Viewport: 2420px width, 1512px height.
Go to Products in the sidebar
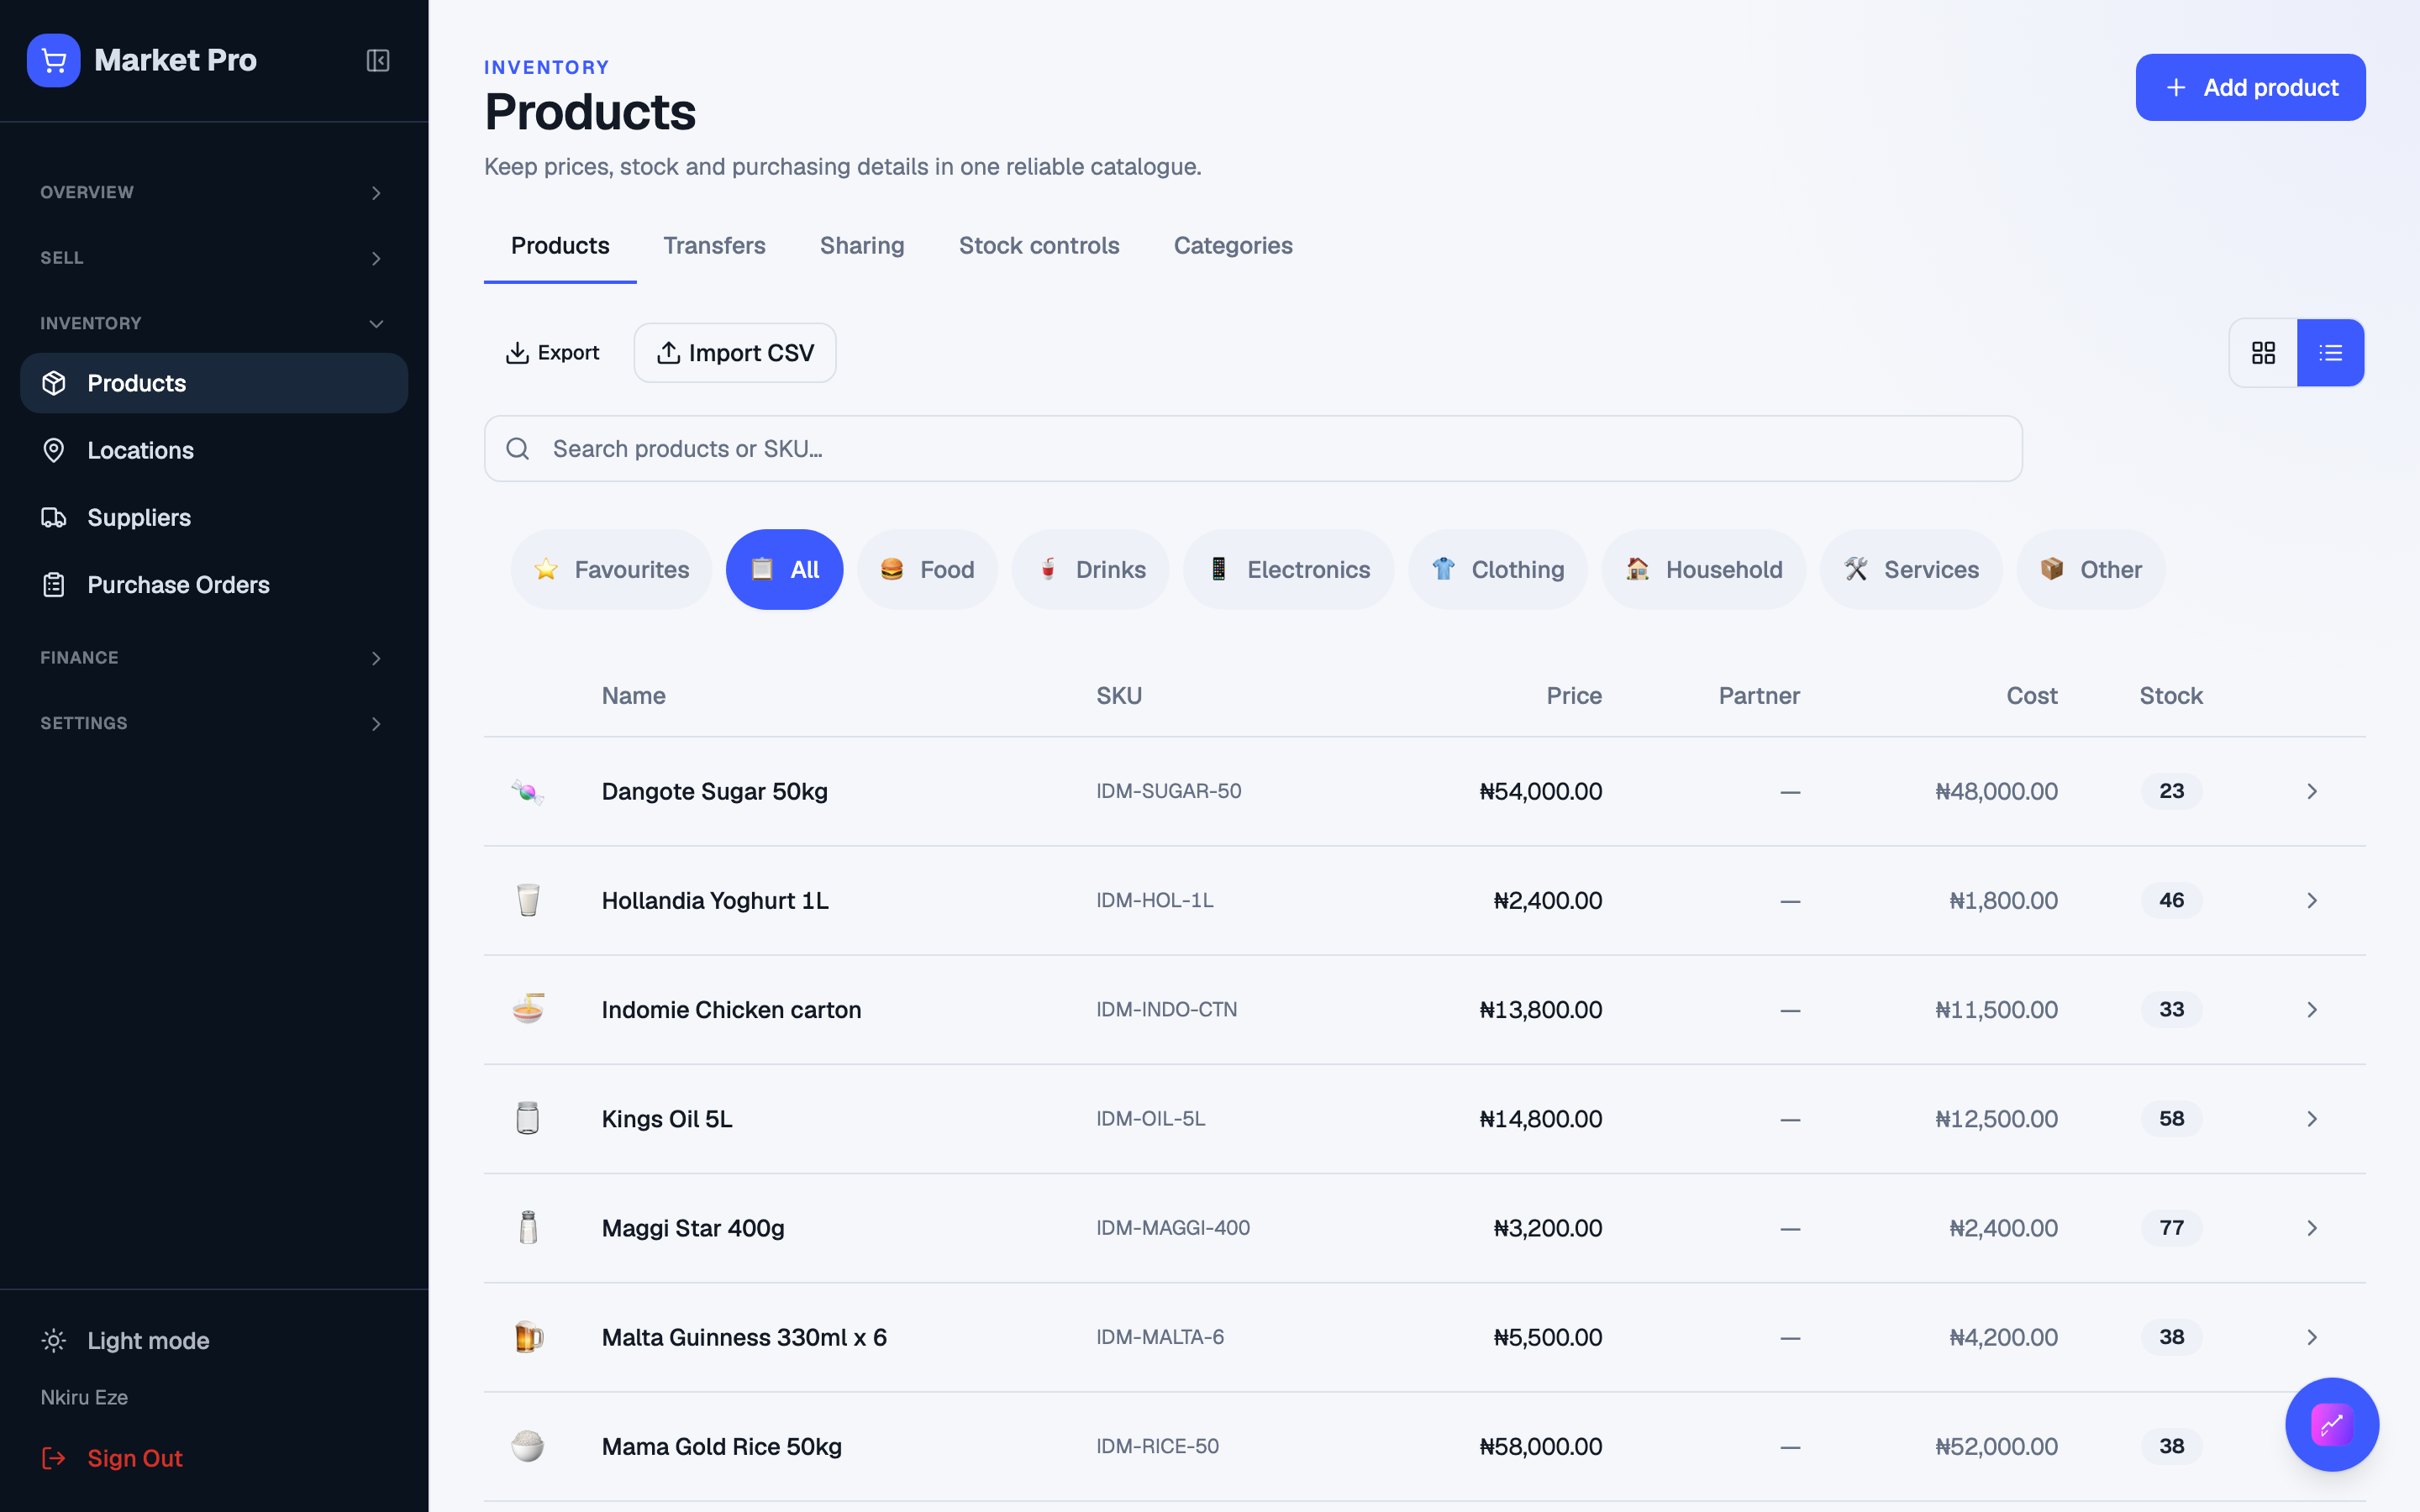click(213, 383)
